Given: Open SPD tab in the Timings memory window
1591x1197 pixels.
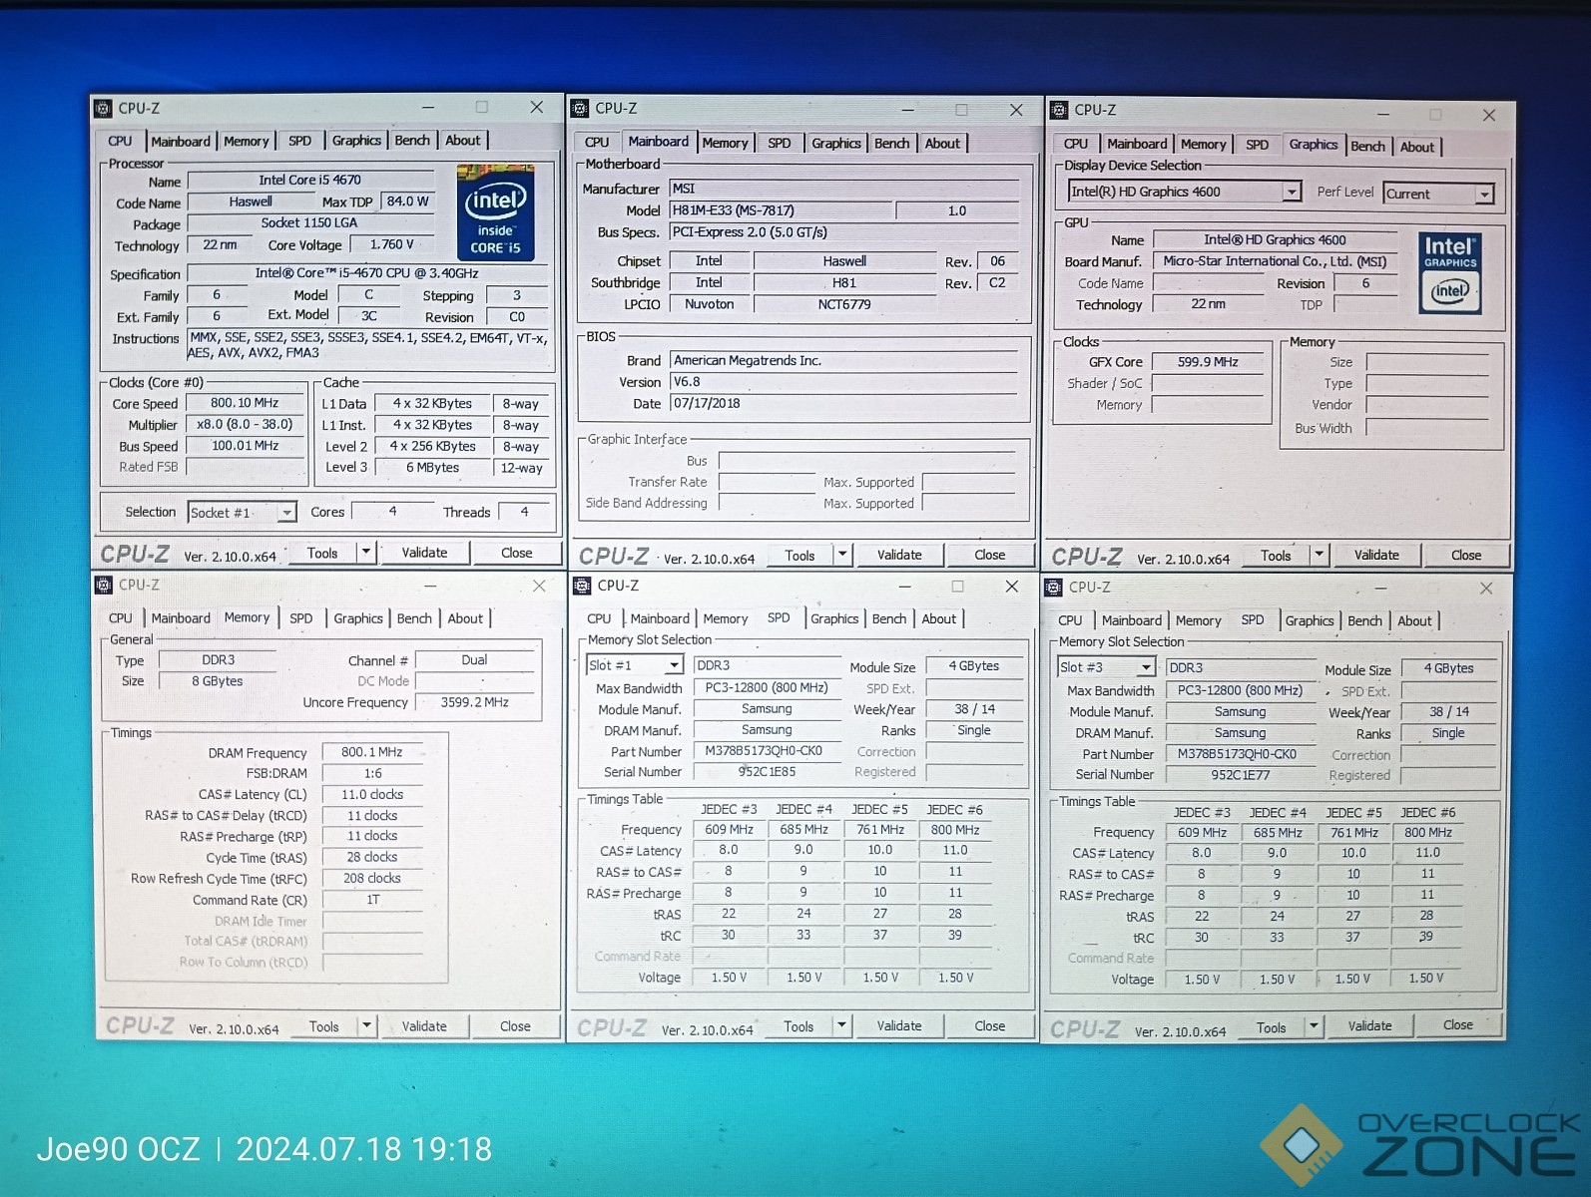Looking at the screenshot, I should [x=301, y=618].
